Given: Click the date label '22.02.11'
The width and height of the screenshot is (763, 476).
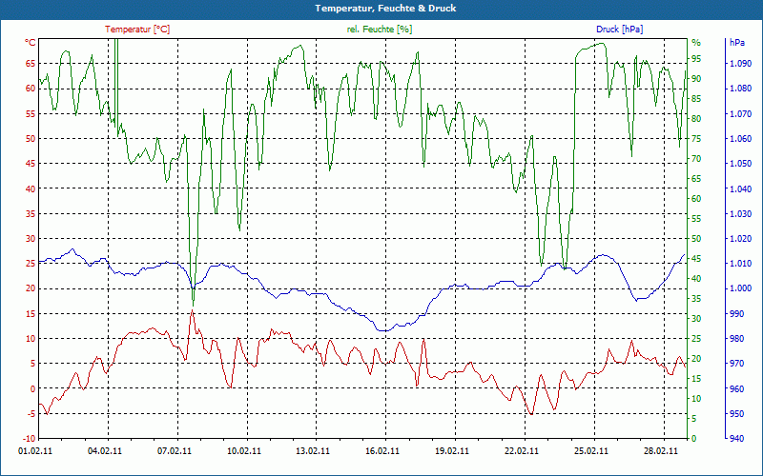Looking at the screenshot, I should click(522, 451).
